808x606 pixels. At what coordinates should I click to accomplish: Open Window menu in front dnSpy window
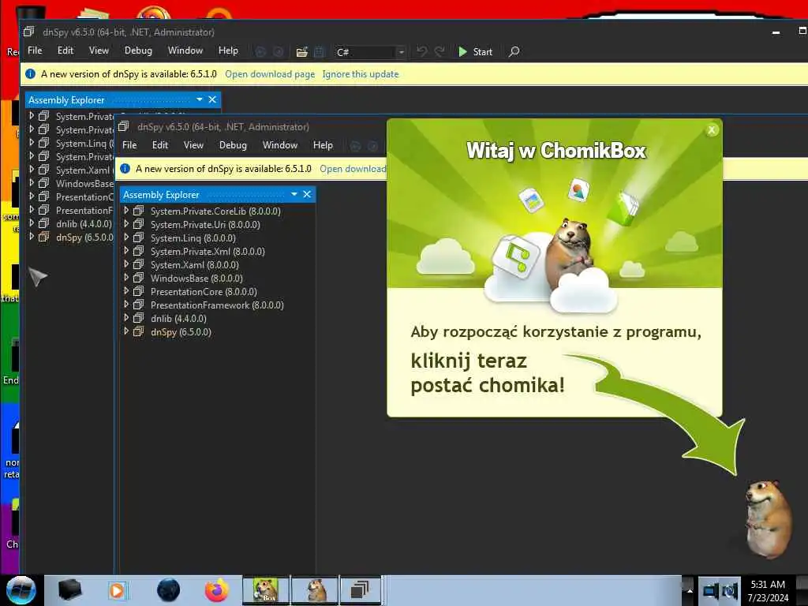click(280, 145)
